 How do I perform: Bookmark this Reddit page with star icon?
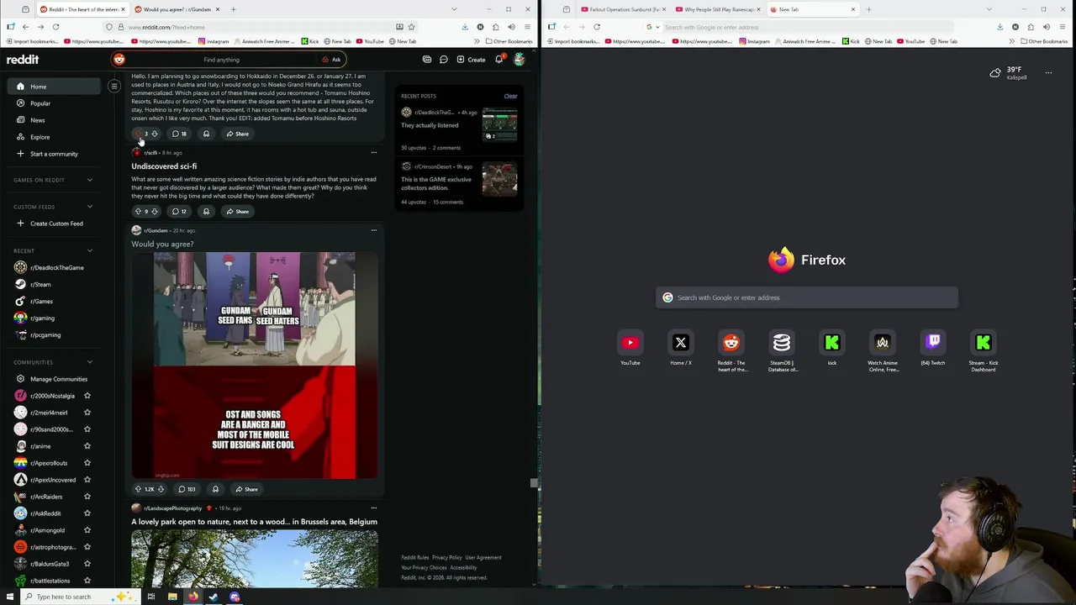coord(412,27)
